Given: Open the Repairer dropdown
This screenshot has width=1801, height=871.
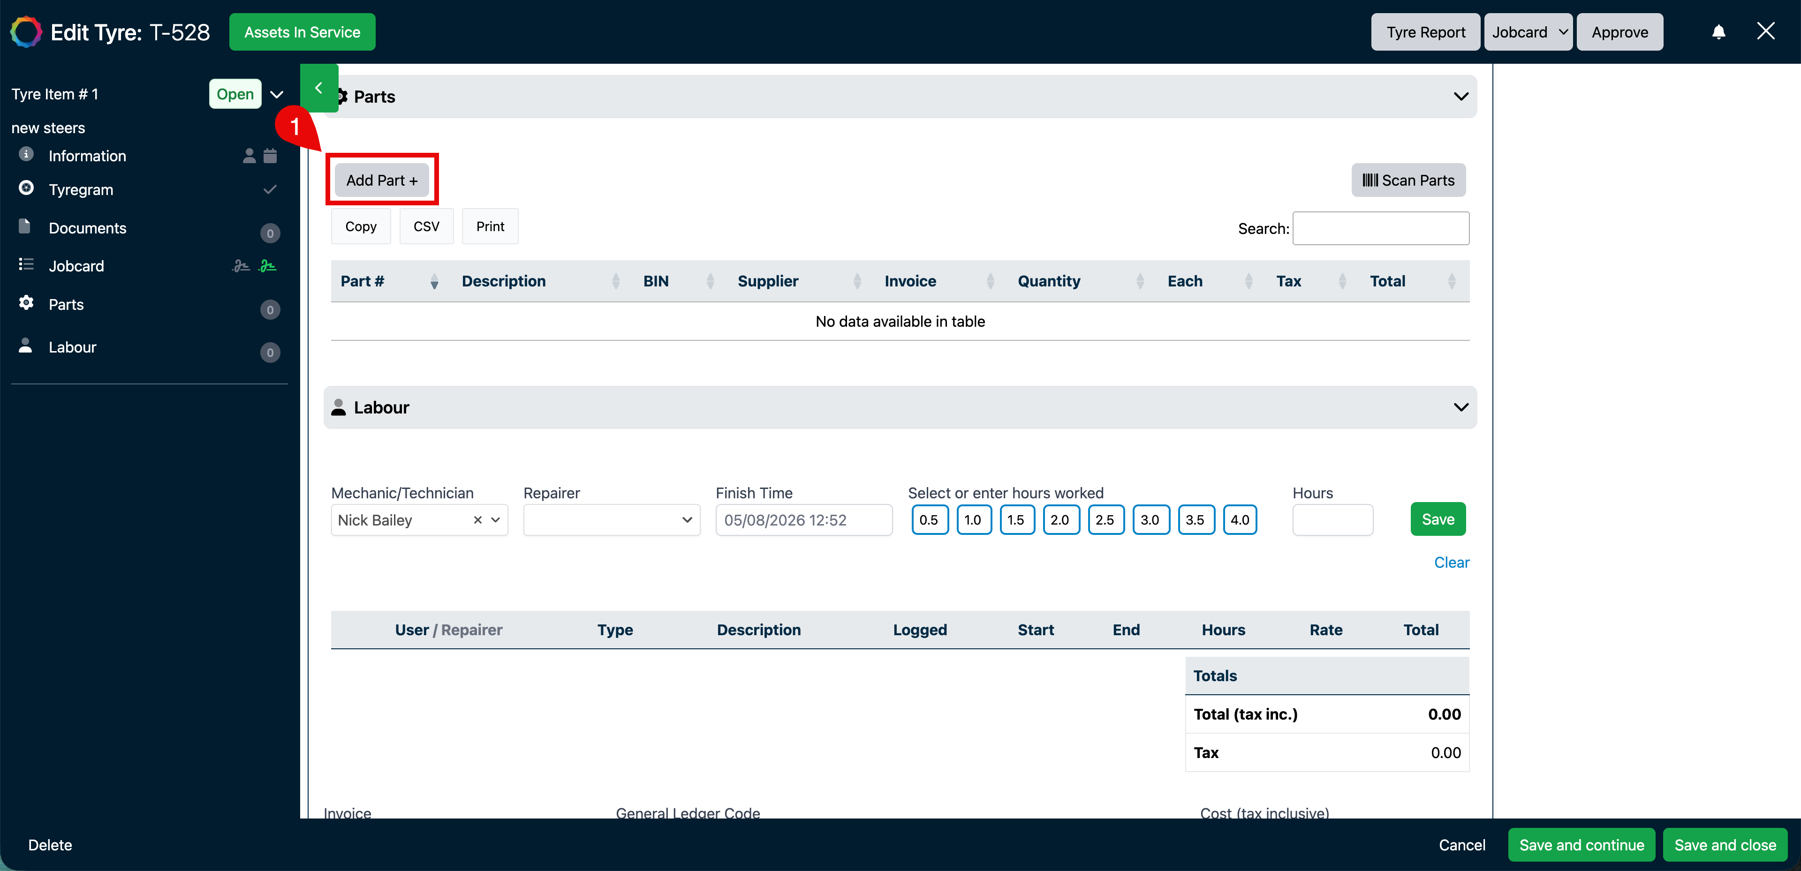Looking at the screenshot, I should coord(612,520).
